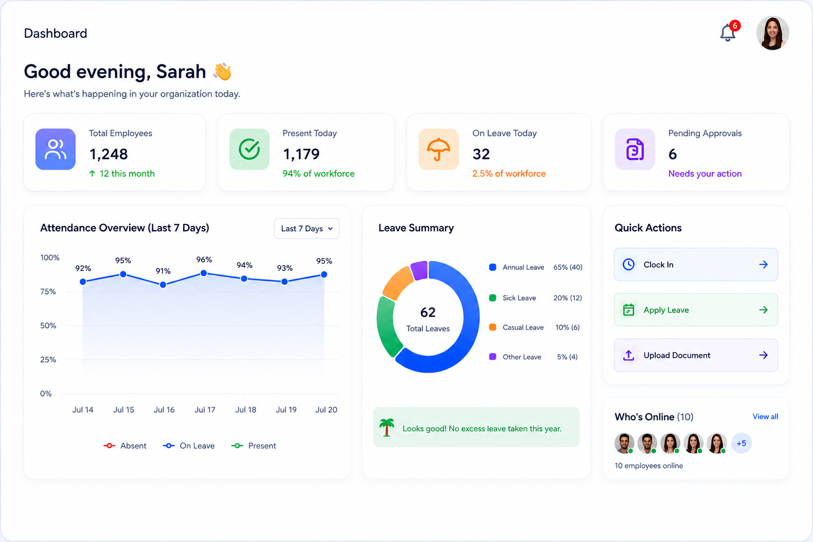Click the orange Casual Leave donut segment
Viewport: 813px width, 542px height.
pos(398,282)
